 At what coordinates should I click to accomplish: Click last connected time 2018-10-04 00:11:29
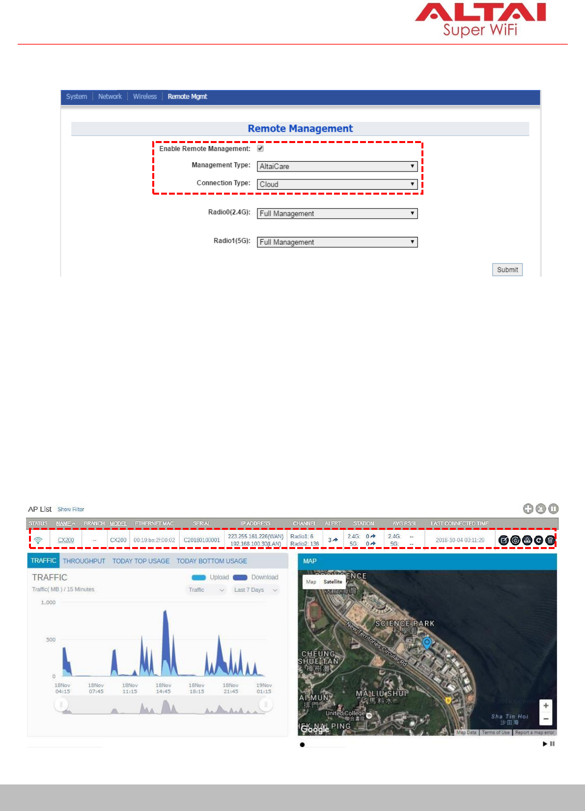click(x=460, y=540)
